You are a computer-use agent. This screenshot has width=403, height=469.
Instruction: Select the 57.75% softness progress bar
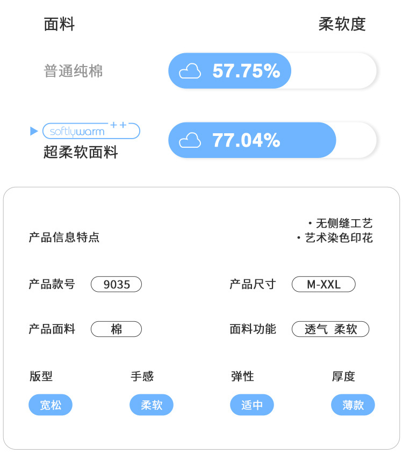point(272,71)
